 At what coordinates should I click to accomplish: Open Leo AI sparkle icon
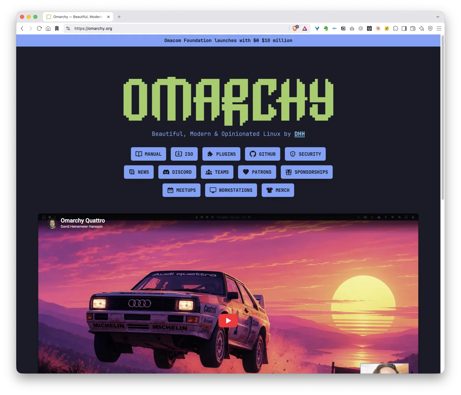coord(422,28)
